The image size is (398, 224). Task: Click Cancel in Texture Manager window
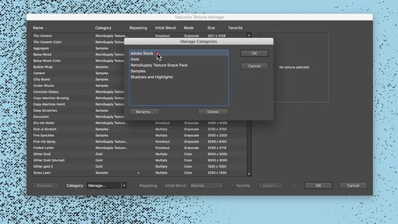click(x=353, y=185)
